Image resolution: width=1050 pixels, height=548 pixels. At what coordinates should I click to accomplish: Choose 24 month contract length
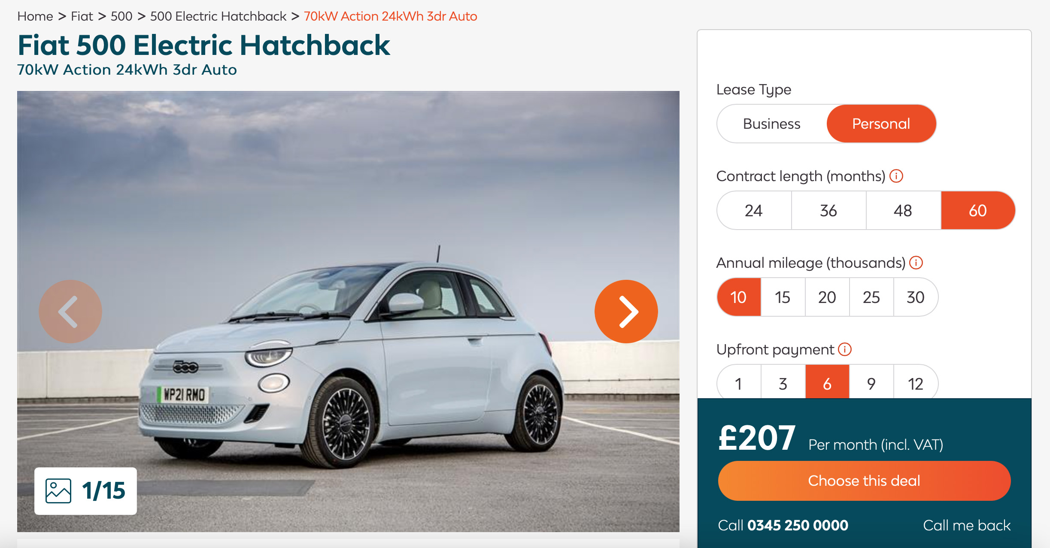(754, 210)
